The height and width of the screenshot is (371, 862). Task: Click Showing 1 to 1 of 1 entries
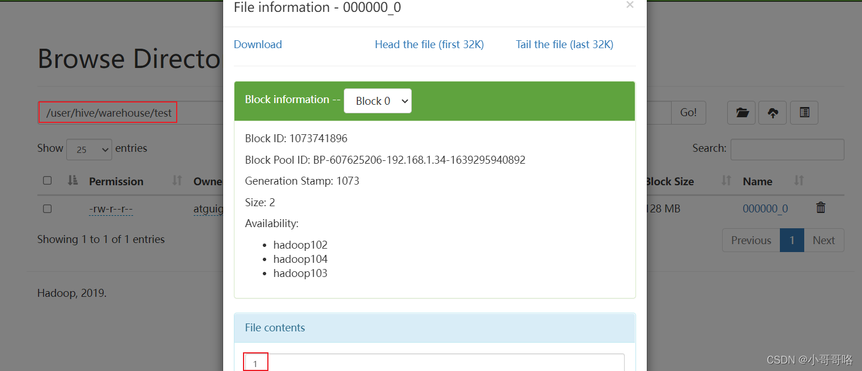pyautogui.click(x=101, y=239)
